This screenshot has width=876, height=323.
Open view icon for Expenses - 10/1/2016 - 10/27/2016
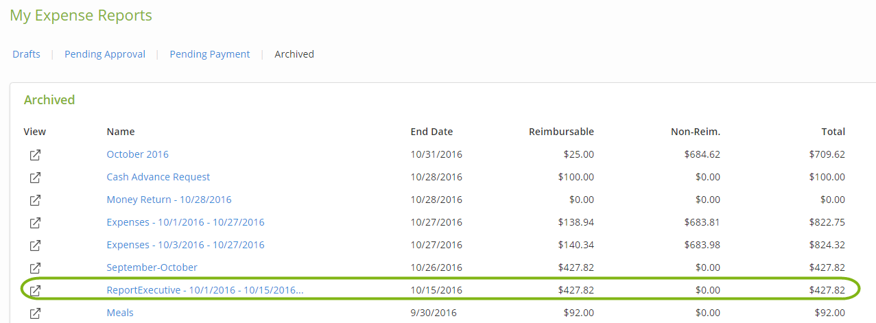pos(35,223)
